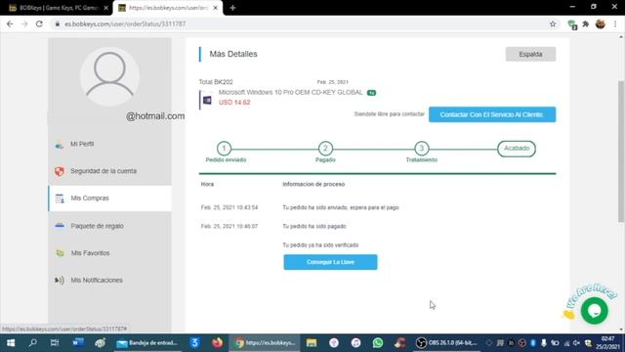The height and width of the screenshot is (352, 625).
Task: Click the Mi Perfil sidebar icon
Action: tap(60, 145)
